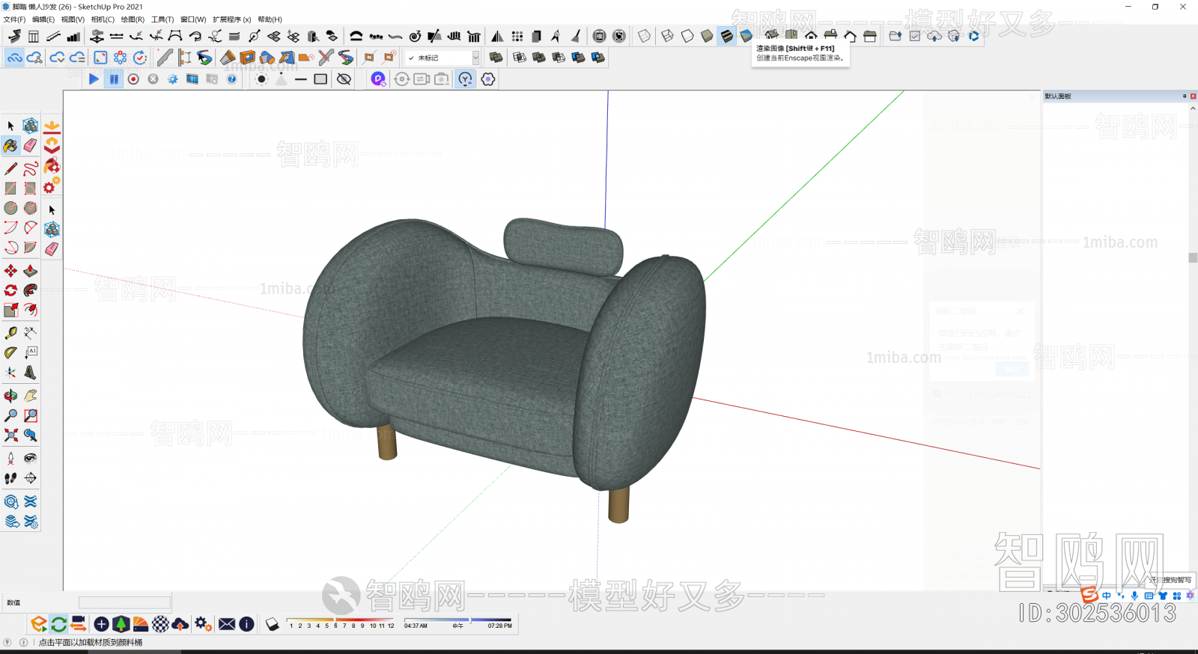The width and height of the screenshot is (1198, 654).
Task: Open the 帮助(H) Help menu
Action: tap(270, 19)
